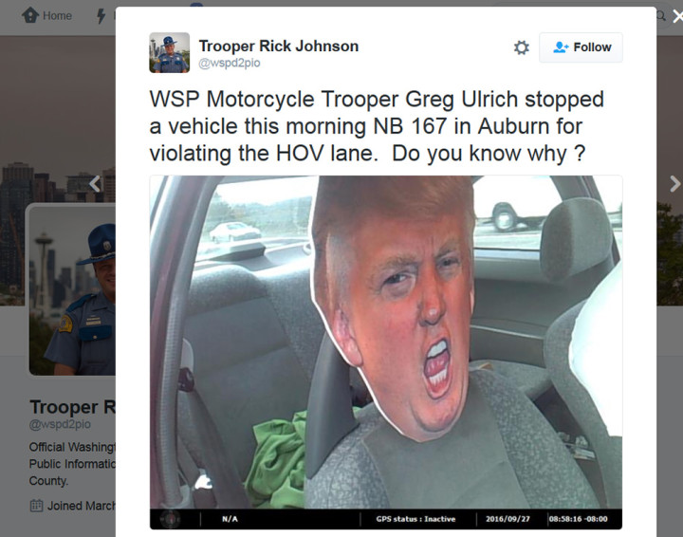Open the tweet settings gear icon
This screenshot has width=683, height=537.
pos(521,47)
